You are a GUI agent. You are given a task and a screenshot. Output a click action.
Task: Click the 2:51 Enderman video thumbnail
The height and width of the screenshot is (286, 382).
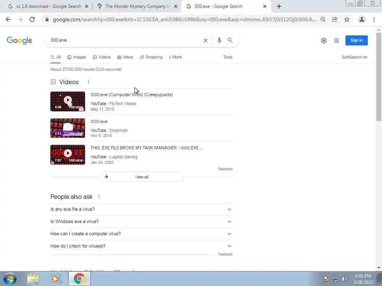[x=68, y=128]
